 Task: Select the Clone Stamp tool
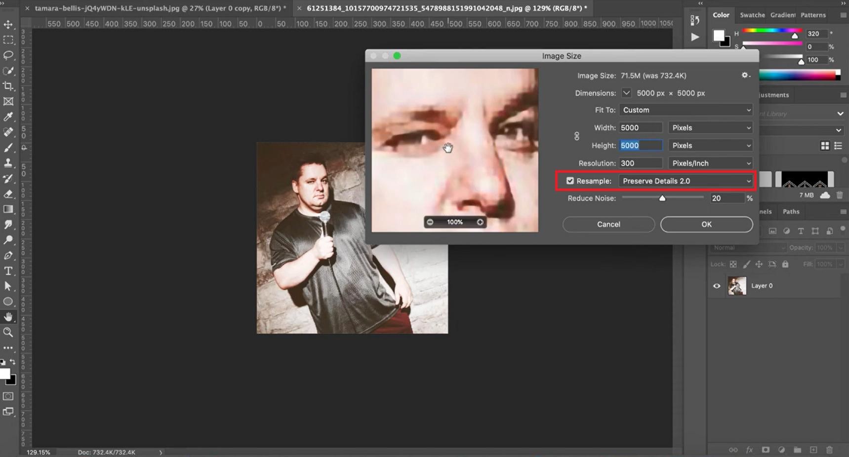[x=8, y=163]
